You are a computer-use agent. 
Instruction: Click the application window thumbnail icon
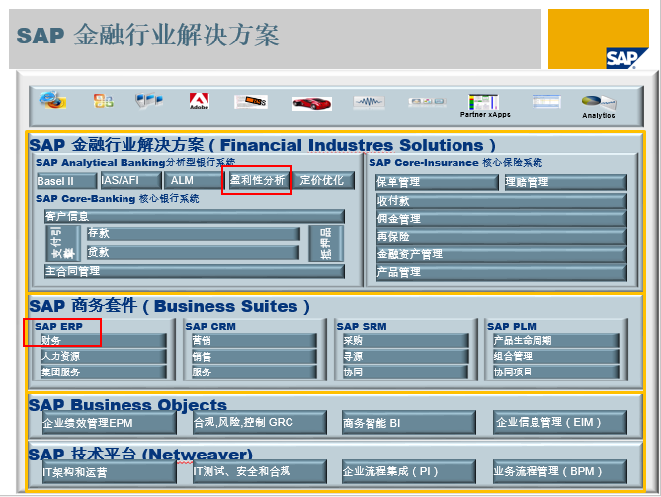click(546, 102)
